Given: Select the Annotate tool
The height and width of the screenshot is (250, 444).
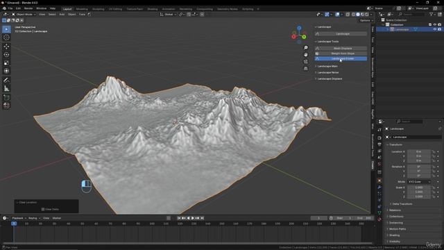Looking at the screenshot, I should 6,81.
